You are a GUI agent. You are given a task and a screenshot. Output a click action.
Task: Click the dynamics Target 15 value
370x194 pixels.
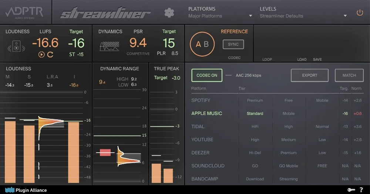(x=169, y=43)
